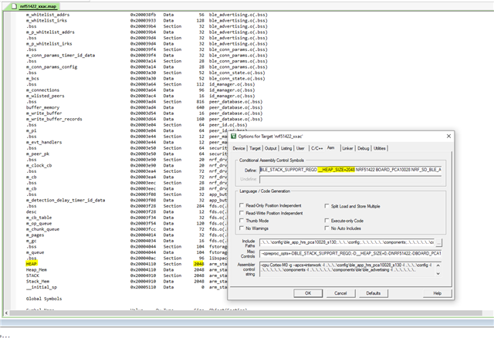Screen dimensions: 494x338
Task: Select the Stack_Mem symbol entry
Action: [x=38, y=282]
